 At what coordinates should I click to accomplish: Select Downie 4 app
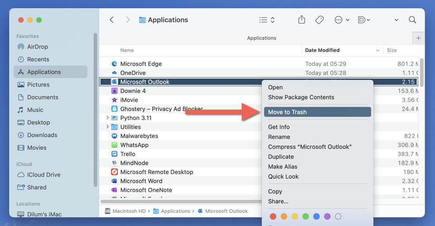(x=180, y=91)
